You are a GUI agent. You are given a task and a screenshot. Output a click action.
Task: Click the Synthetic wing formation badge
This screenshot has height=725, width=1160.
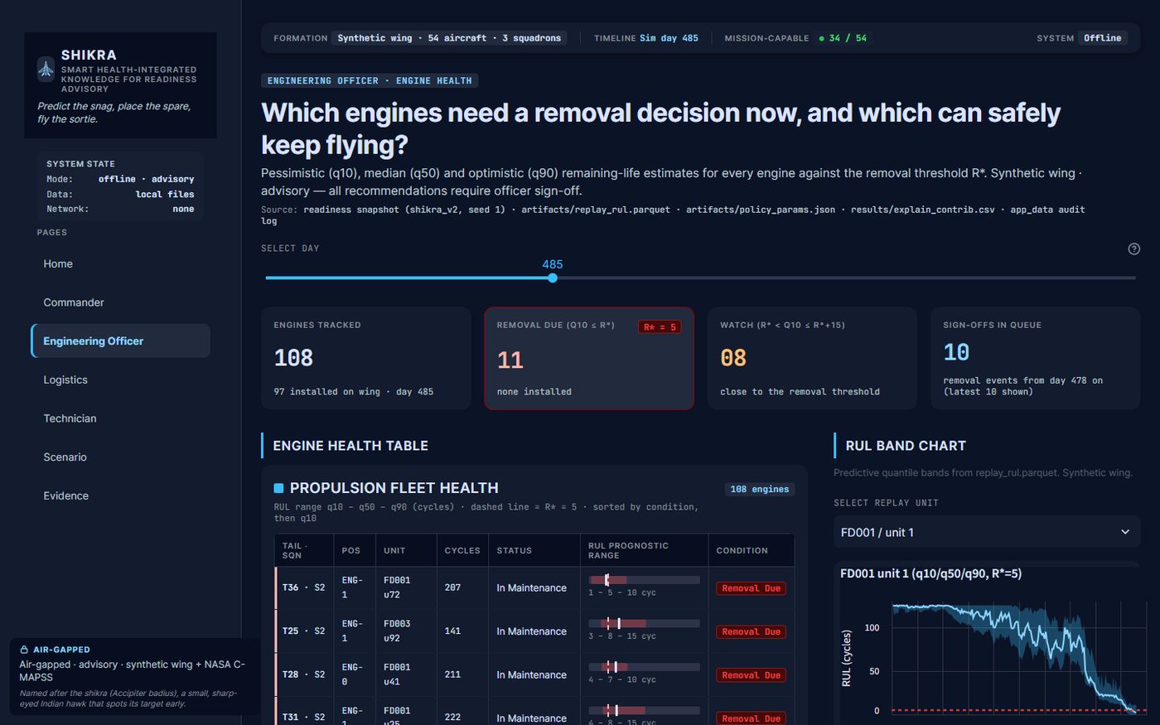pyautogui.click(x=449, y=38)
